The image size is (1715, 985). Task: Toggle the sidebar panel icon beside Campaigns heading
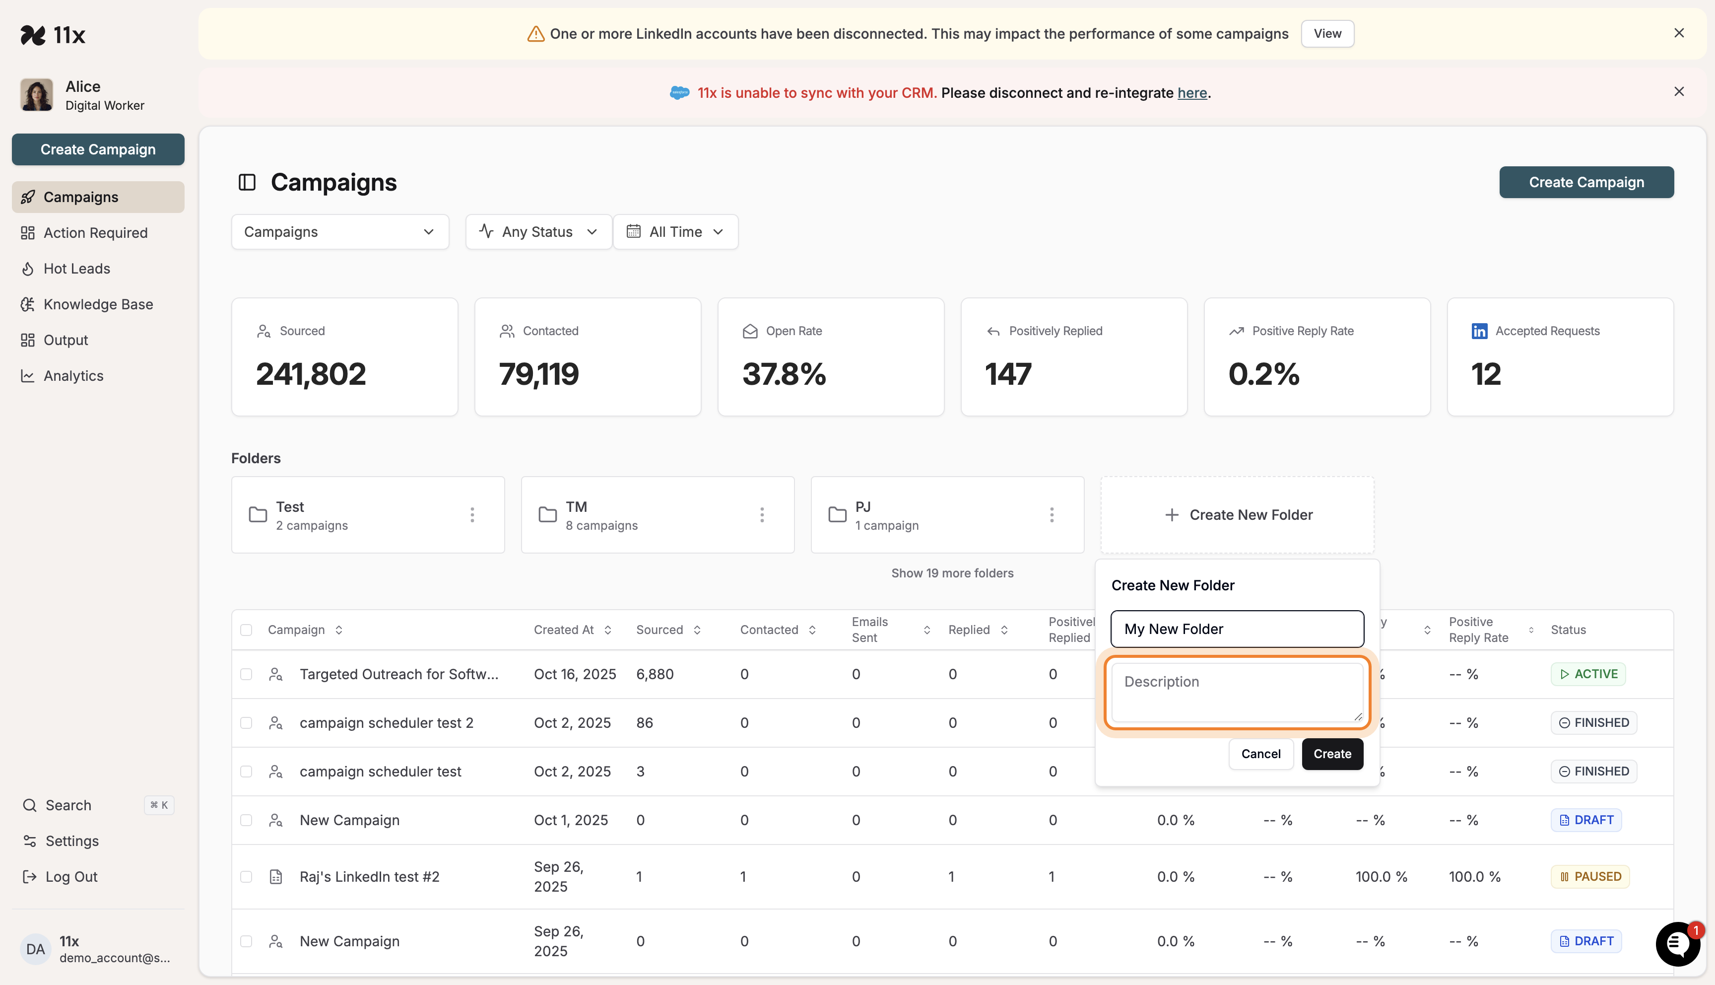(247, 182)
